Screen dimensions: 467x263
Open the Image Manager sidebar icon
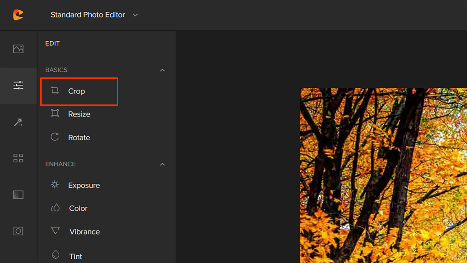pos(18,49)
